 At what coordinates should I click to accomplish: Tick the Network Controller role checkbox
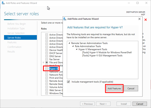coord(47,72)
